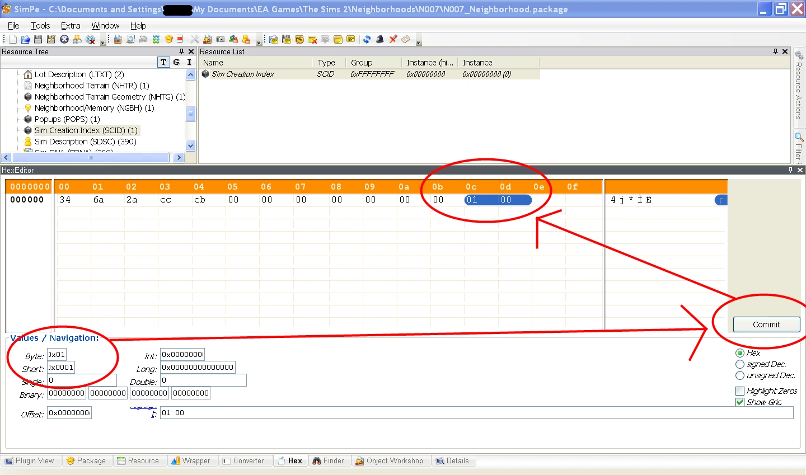
Task: Click the Close package X-circle icon
Action: click(x=64, y=39)
